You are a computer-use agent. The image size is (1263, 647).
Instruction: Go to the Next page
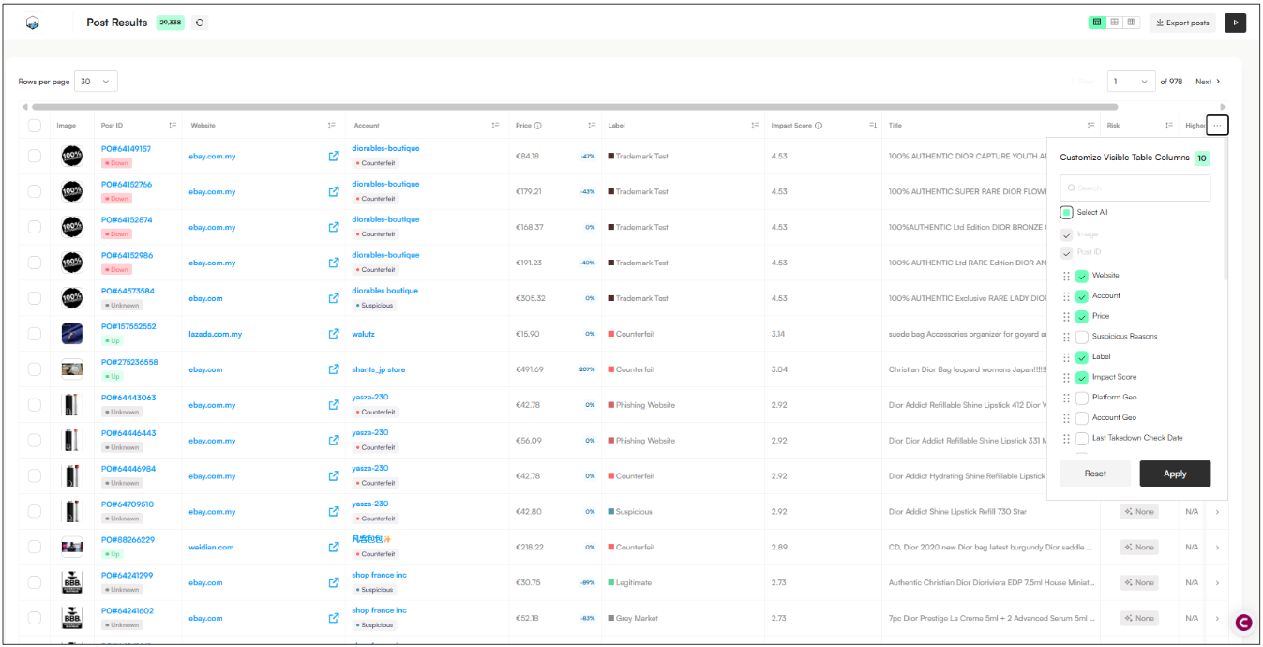1208,82
